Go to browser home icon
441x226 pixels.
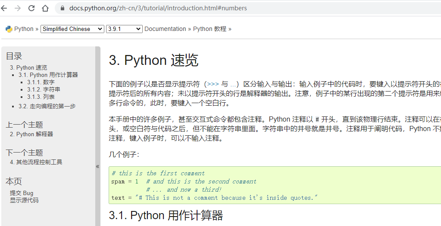pyautogui.click(x=45, y=8)
